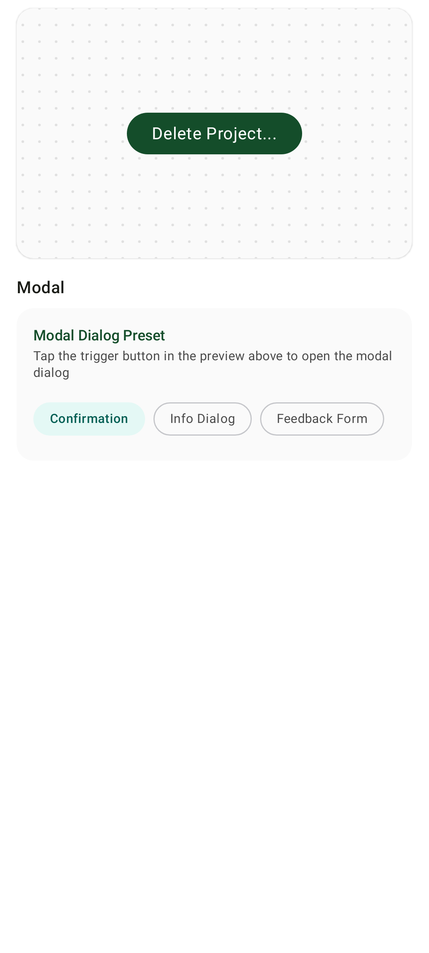Click the dark green pill button in preview
The image size is (429, 953).
click(214, 133)
